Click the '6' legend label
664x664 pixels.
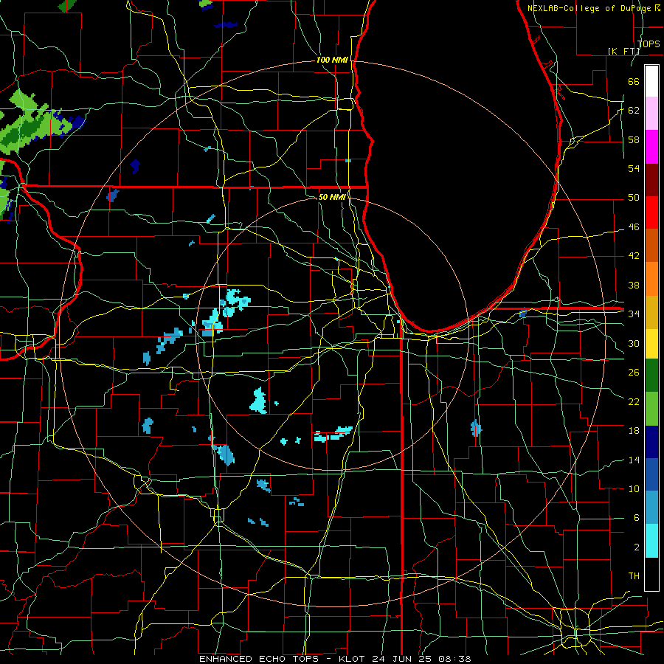coord(637,518)
